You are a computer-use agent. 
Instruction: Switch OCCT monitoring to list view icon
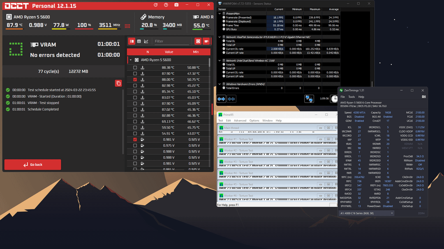132,41
